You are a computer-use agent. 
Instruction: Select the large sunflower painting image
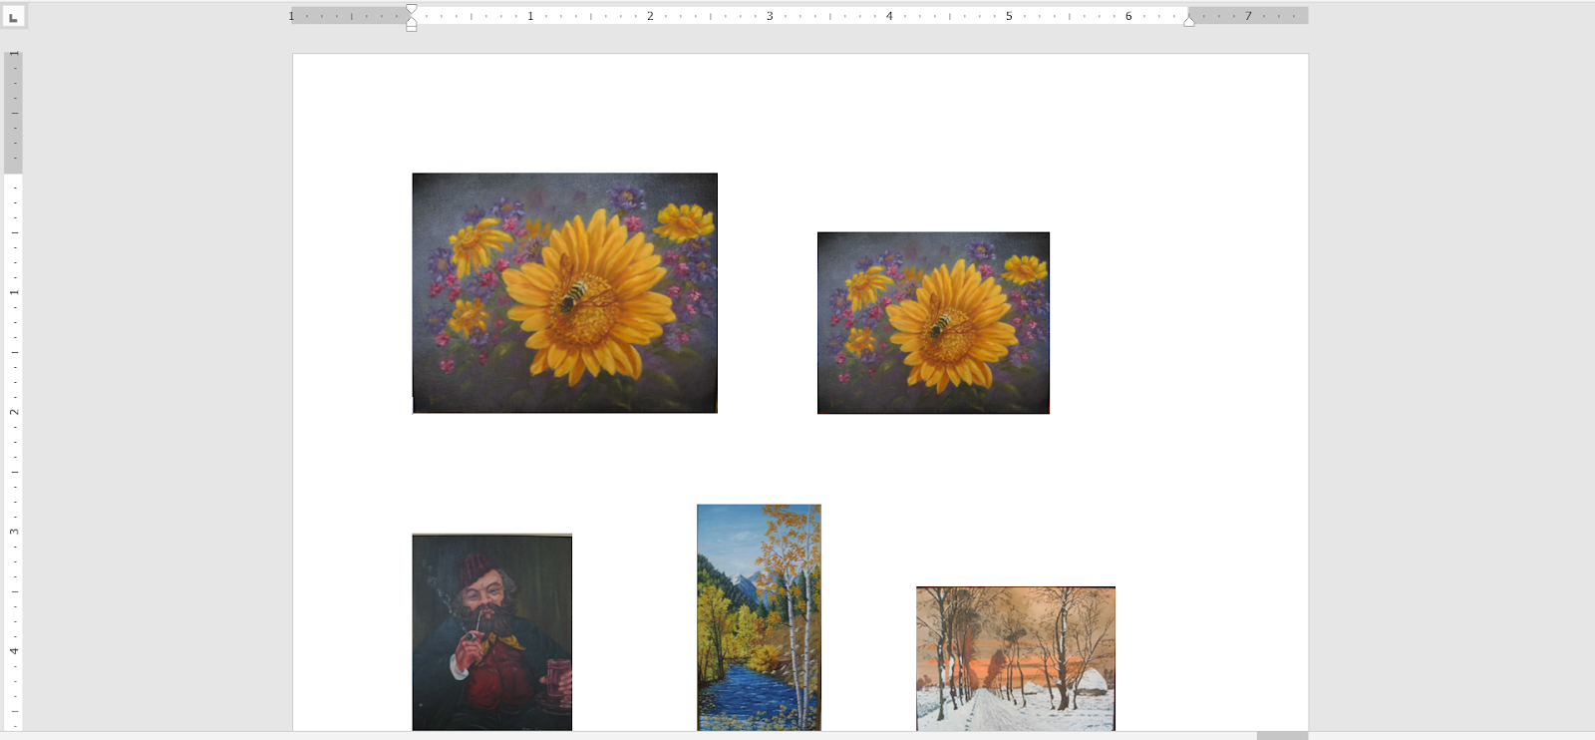coord(565,293)
